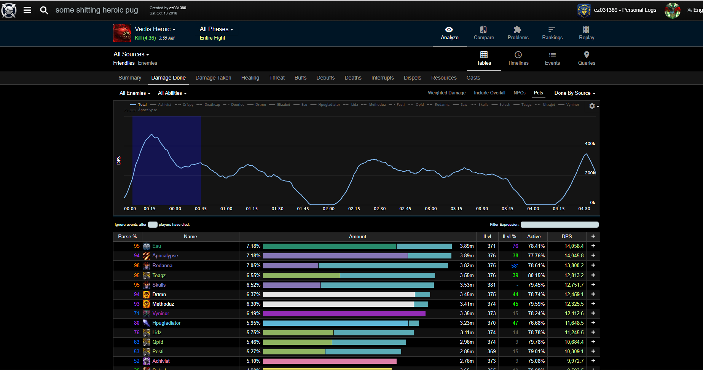Switch to the Casts tab
The image size is (703, 370).
(x=473, y=78)
